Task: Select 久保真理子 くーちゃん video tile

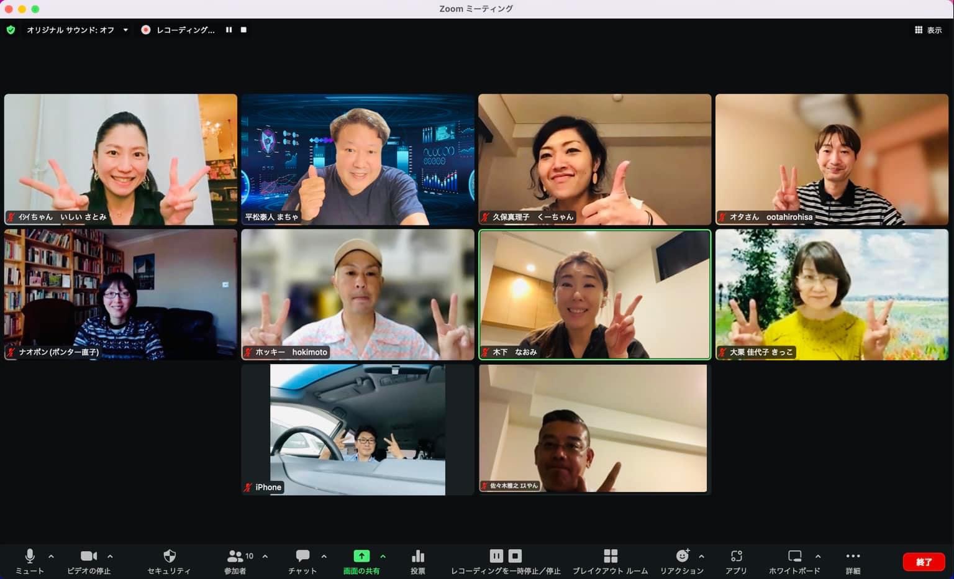Action: (x=595, y=160)
